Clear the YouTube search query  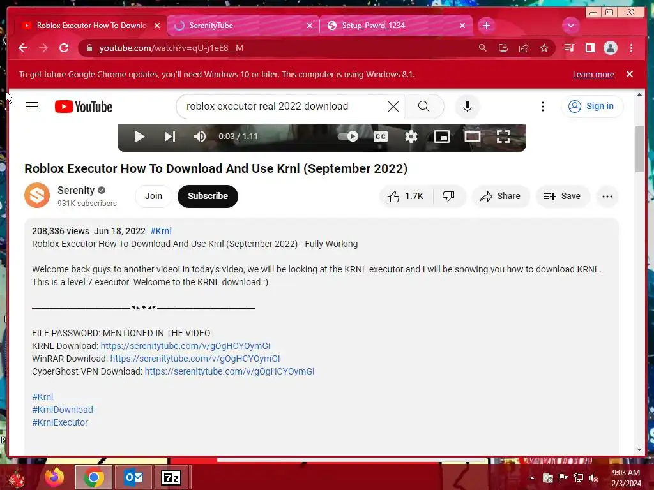pos(393,107)
